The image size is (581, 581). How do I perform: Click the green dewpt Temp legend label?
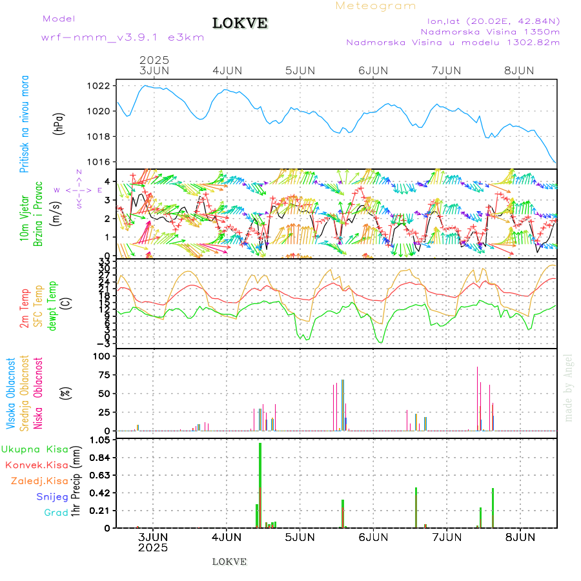[53, 305]
